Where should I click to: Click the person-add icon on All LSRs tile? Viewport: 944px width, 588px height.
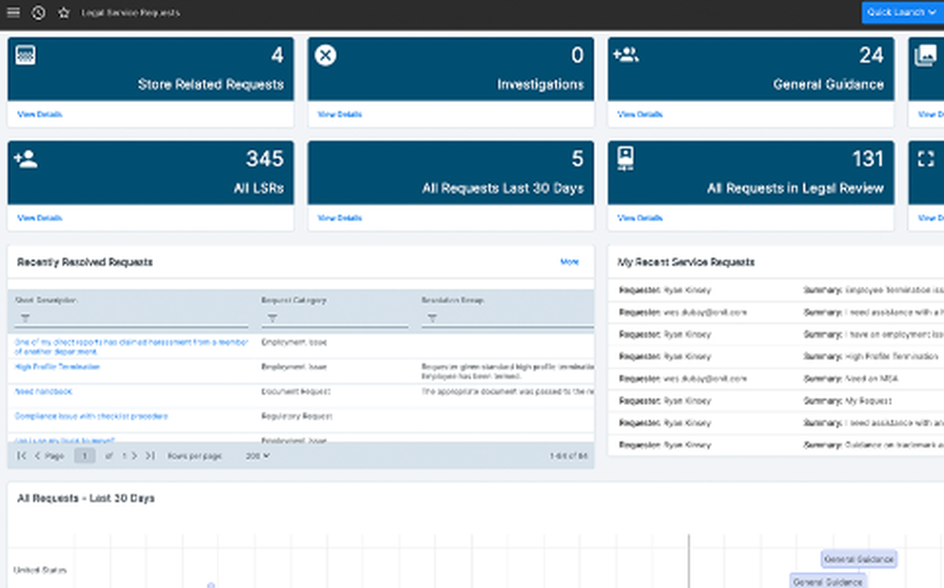pyautogui.click(x=26, y=159)
